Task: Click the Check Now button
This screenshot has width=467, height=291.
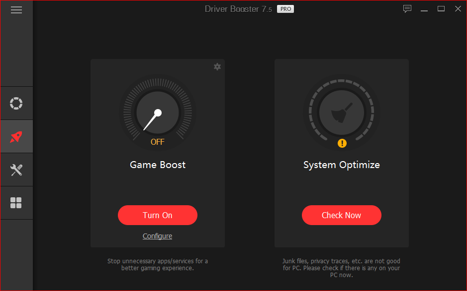Action: pyautogui.click(x=342, y=215)
